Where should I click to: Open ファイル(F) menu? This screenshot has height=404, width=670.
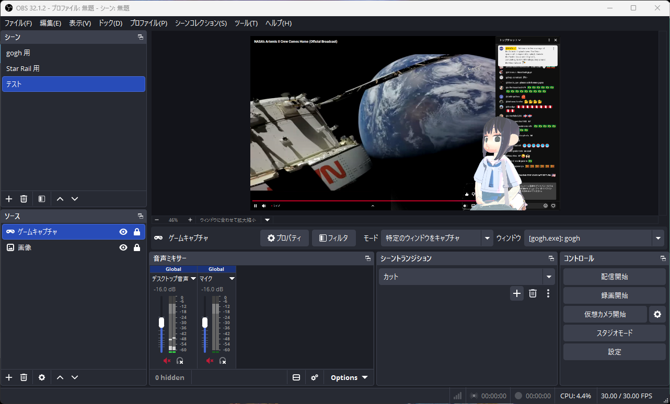[18, 23]
